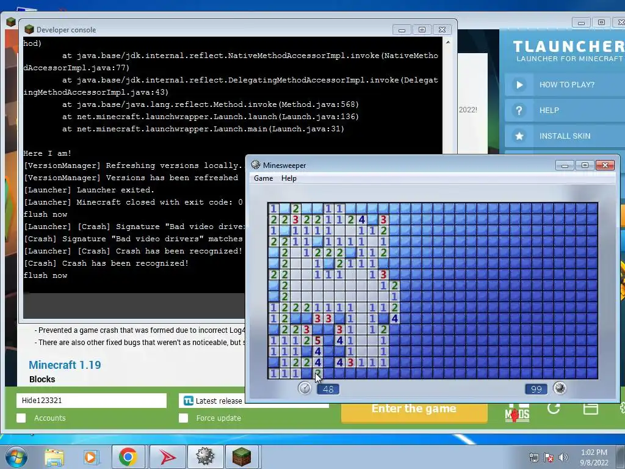This screenshot has width=625, height=469.
Task: Click the HOW TO PLAY? play icon
Action: 519,84
